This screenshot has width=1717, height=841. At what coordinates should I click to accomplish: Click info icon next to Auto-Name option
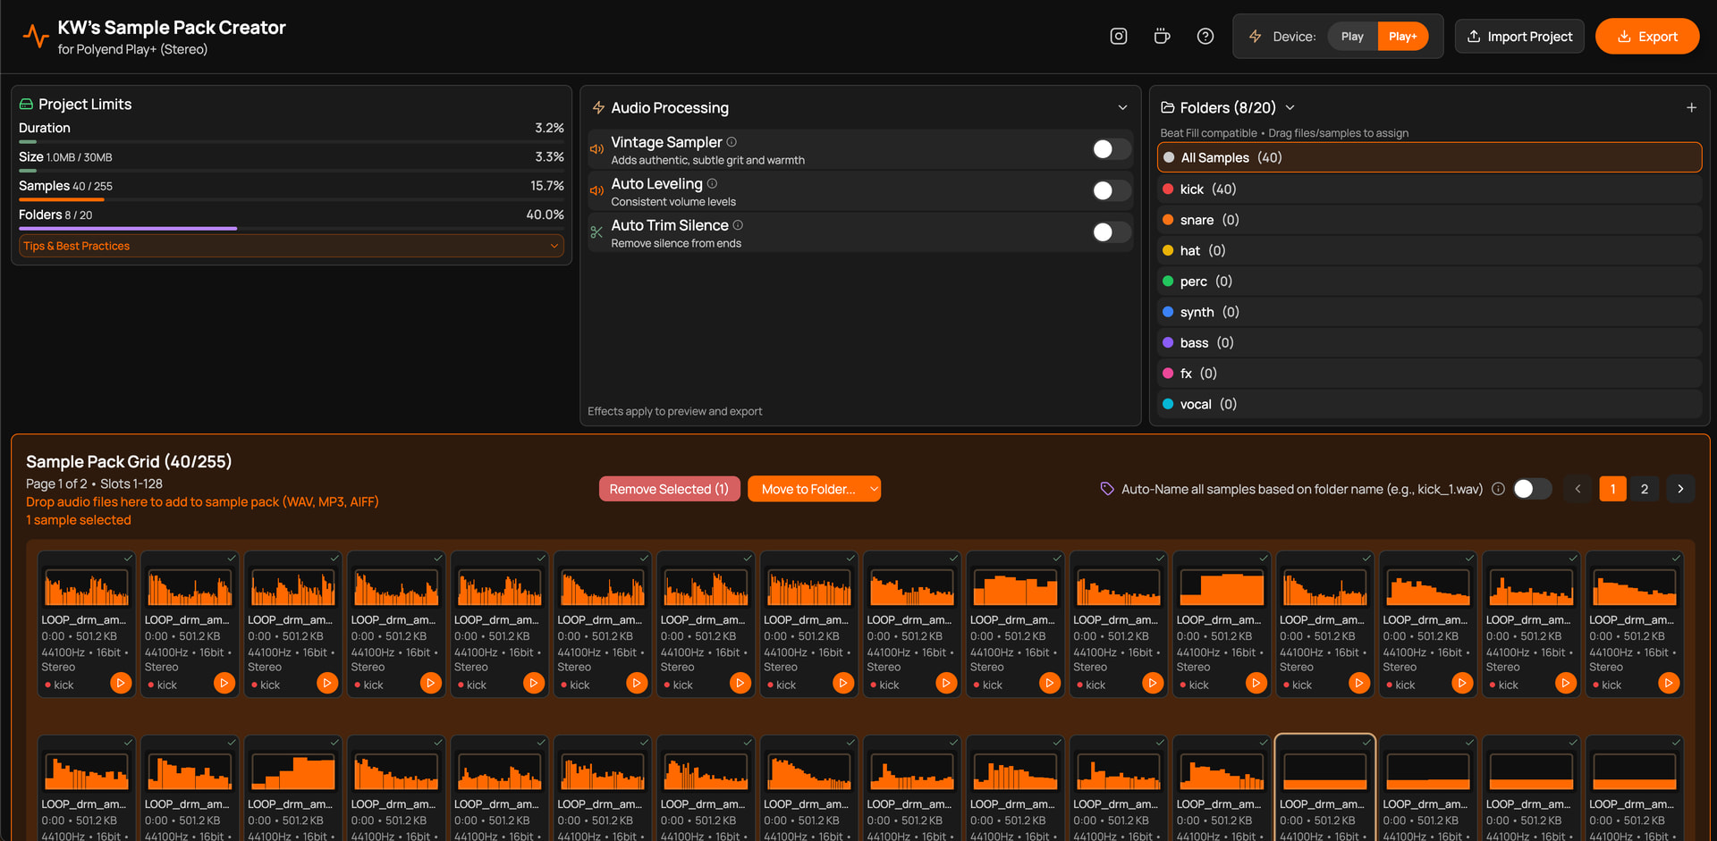1498,489
